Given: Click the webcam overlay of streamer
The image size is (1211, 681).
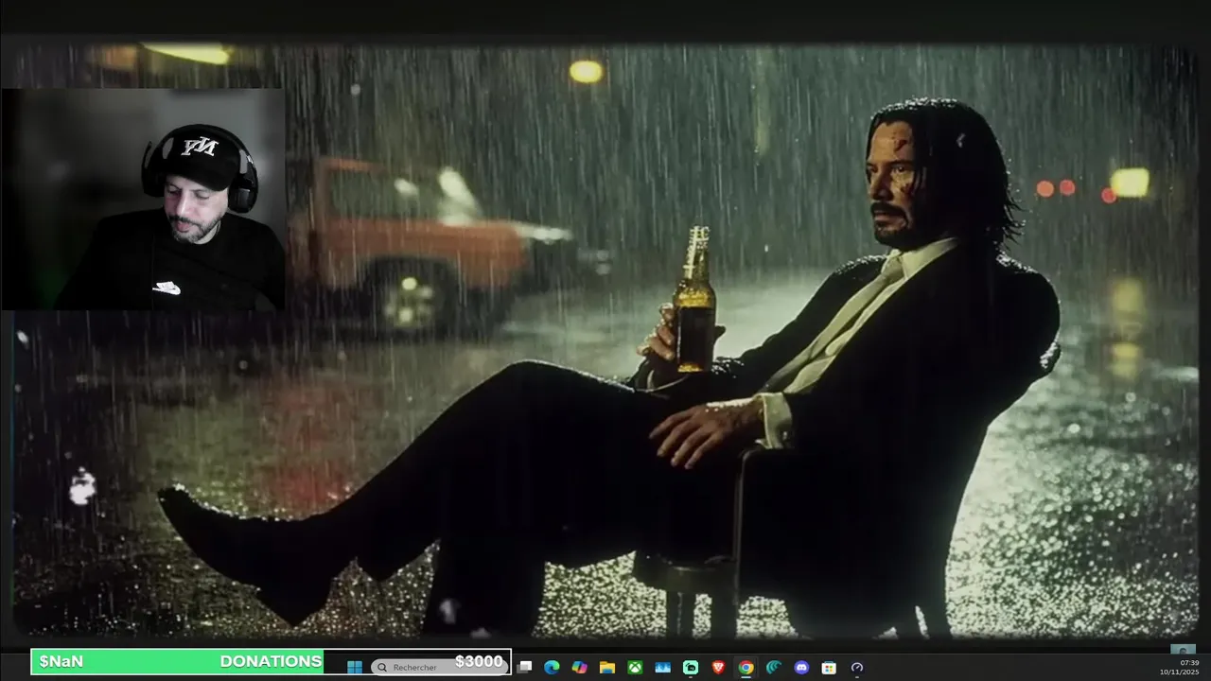Looking at the screenshot, I should coord(143,200).
